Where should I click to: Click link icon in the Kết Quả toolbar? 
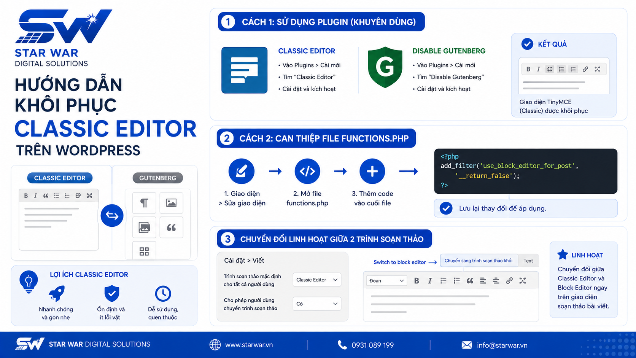click(x=585, y=69)
